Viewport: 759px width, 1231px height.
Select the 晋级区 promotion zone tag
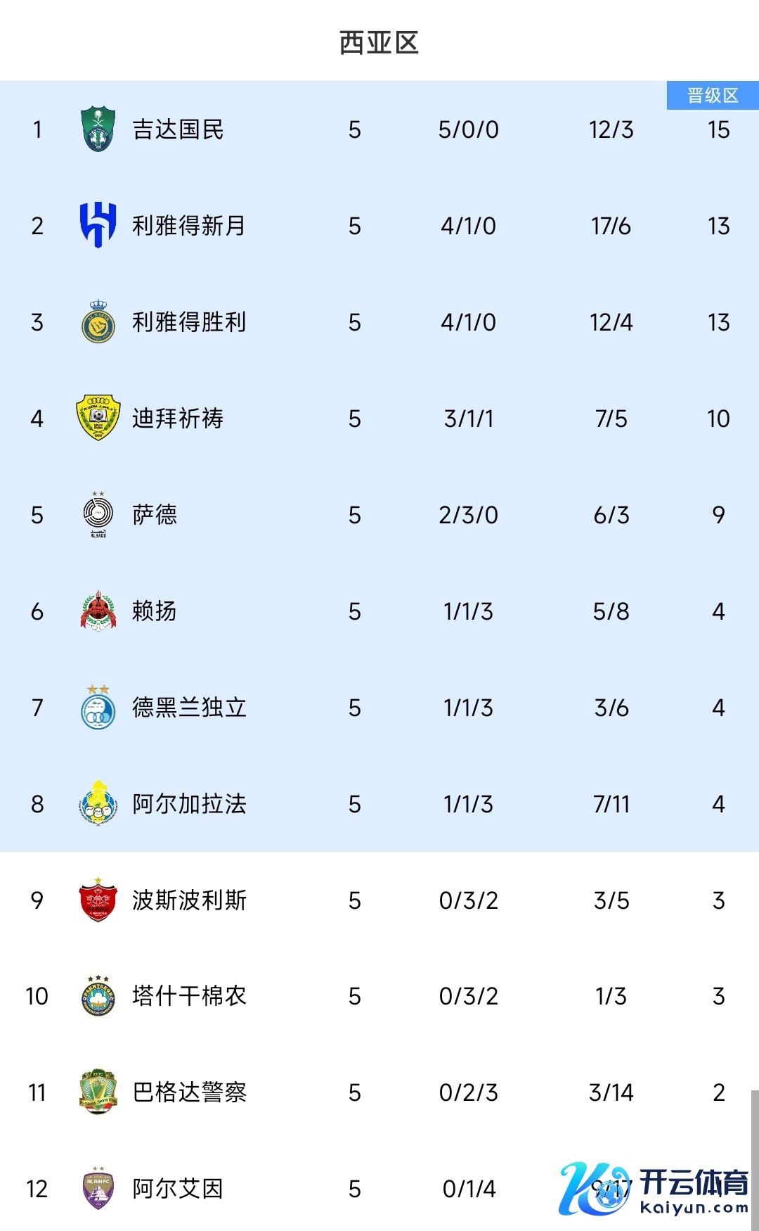point(713,96)
